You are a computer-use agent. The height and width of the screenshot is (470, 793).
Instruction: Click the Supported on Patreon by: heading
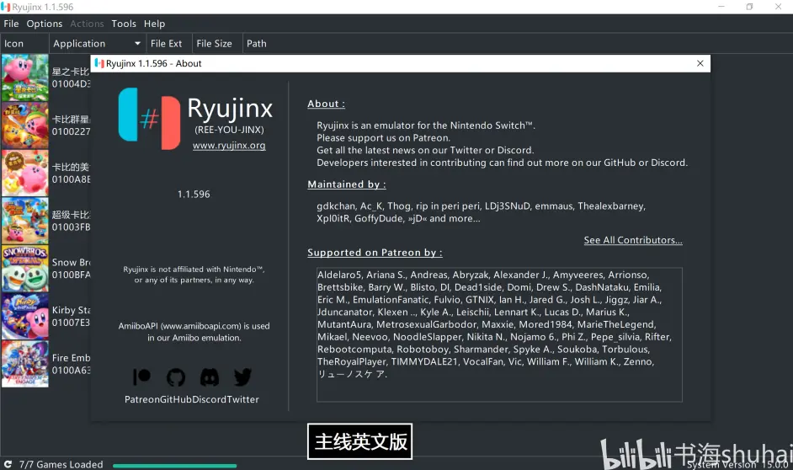point(375,253)
